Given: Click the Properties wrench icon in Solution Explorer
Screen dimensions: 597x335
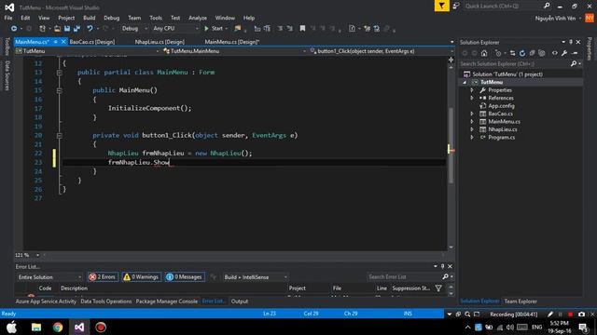Looking at the screenshot, I should click(564, 53).
